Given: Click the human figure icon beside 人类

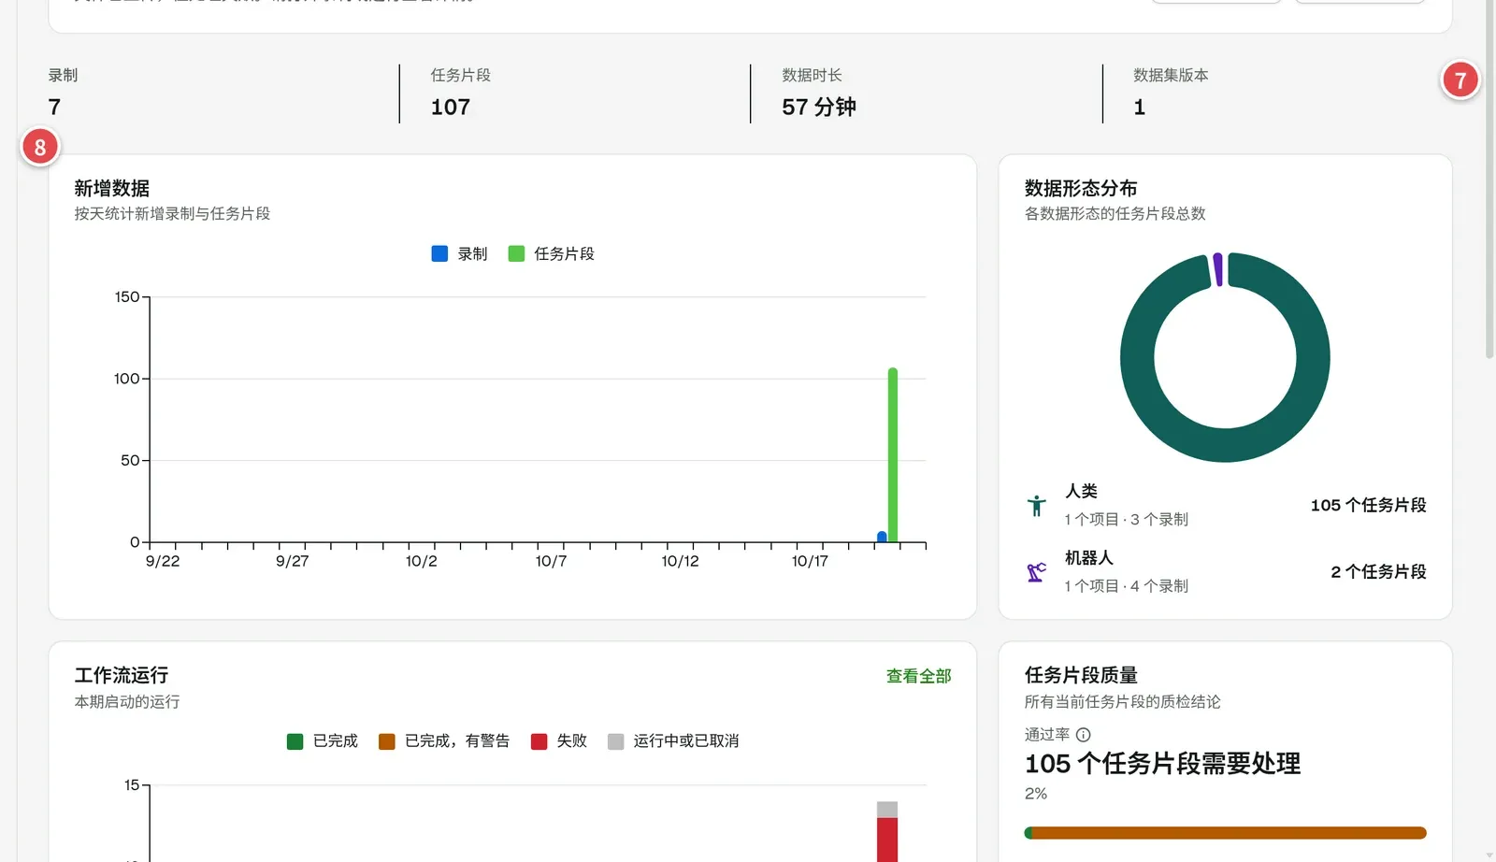Looking at the screenshot, I should click(x=1036, y=506).
